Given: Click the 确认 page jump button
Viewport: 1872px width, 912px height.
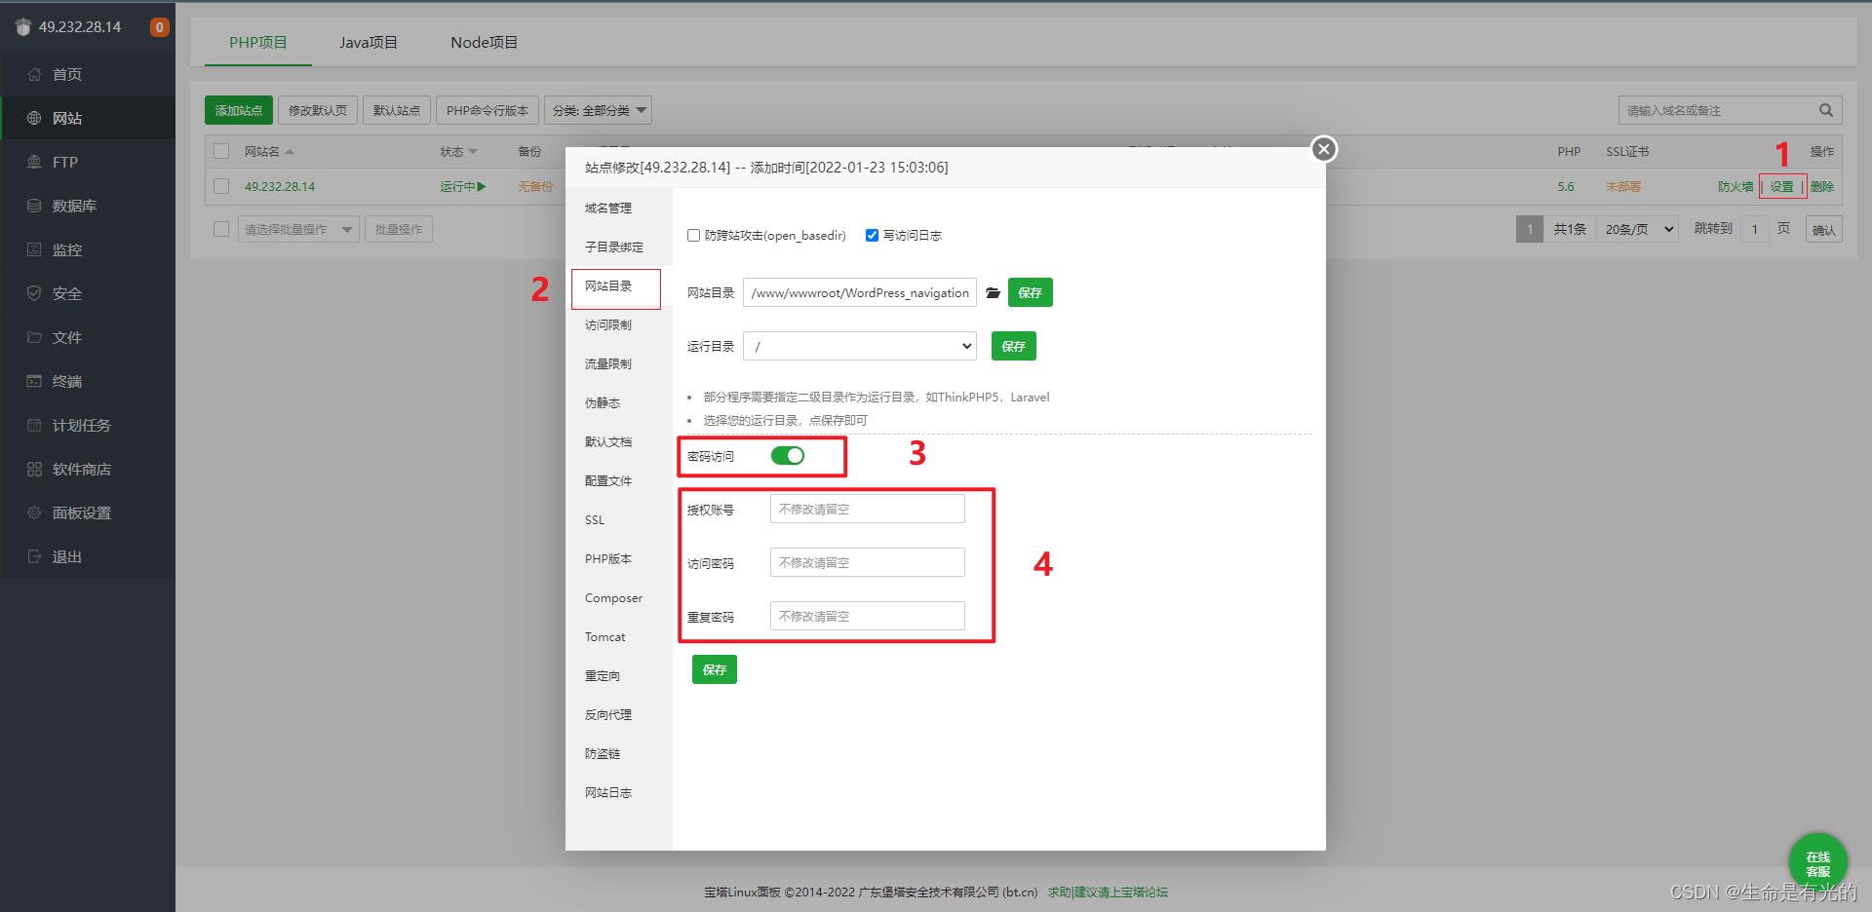Looking at the screenshot, I should 1823,230.
